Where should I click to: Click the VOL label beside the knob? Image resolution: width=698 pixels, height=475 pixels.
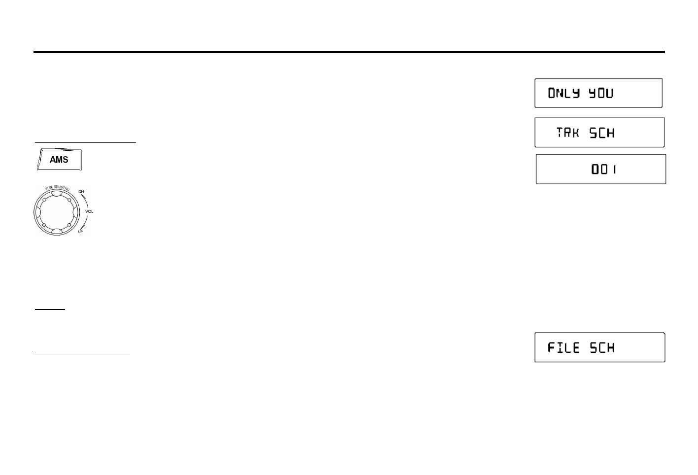[x=89, y=211]
